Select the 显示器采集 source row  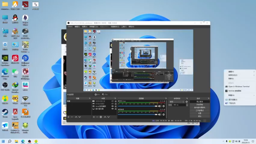click(x=104, y=109)
